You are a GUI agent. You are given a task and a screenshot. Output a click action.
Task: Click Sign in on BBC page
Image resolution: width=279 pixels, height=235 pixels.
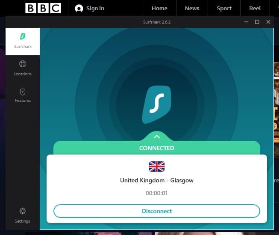click(95, 9)
